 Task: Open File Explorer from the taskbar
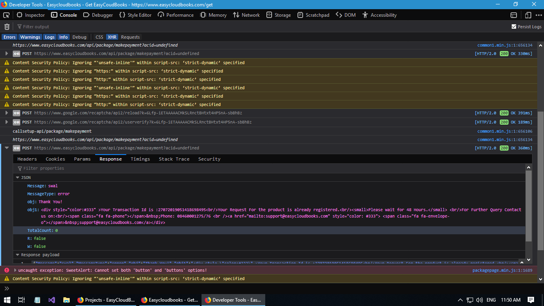[67, 300]
